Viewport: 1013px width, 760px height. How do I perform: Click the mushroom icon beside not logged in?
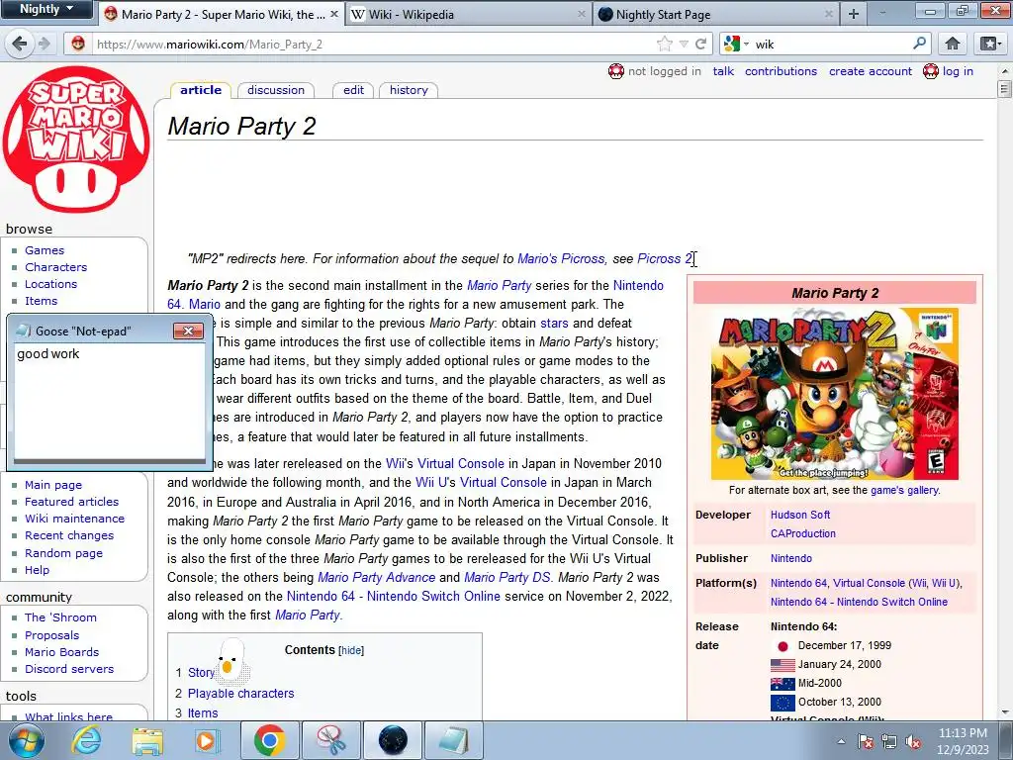[616, 71]
